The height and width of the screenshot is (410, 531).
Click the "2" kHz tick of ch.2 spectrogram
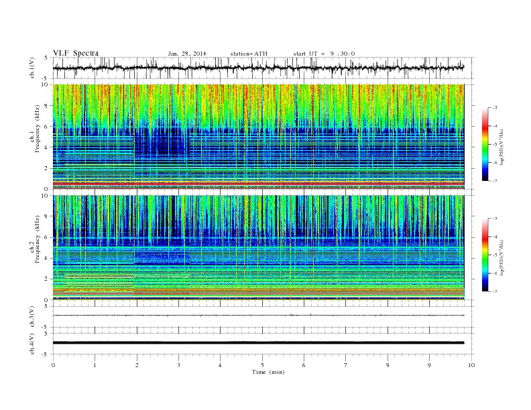click(x=46, y=279)
